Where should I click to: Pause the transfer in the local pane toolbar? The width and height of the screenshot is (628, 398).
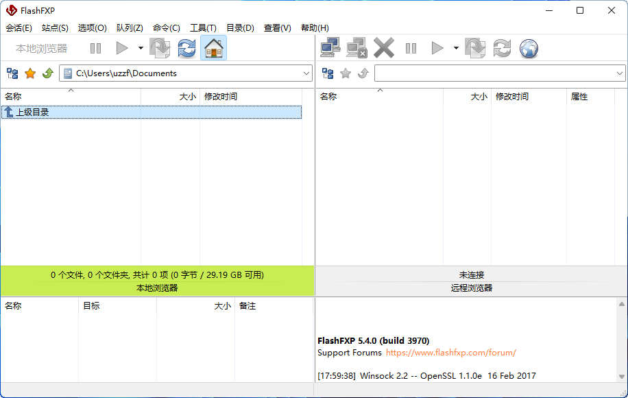pos(95,49)
